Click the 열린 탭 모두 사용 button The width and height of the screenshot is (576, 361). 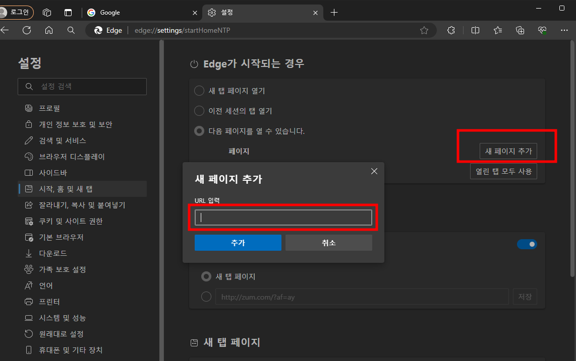coord(504,171)
